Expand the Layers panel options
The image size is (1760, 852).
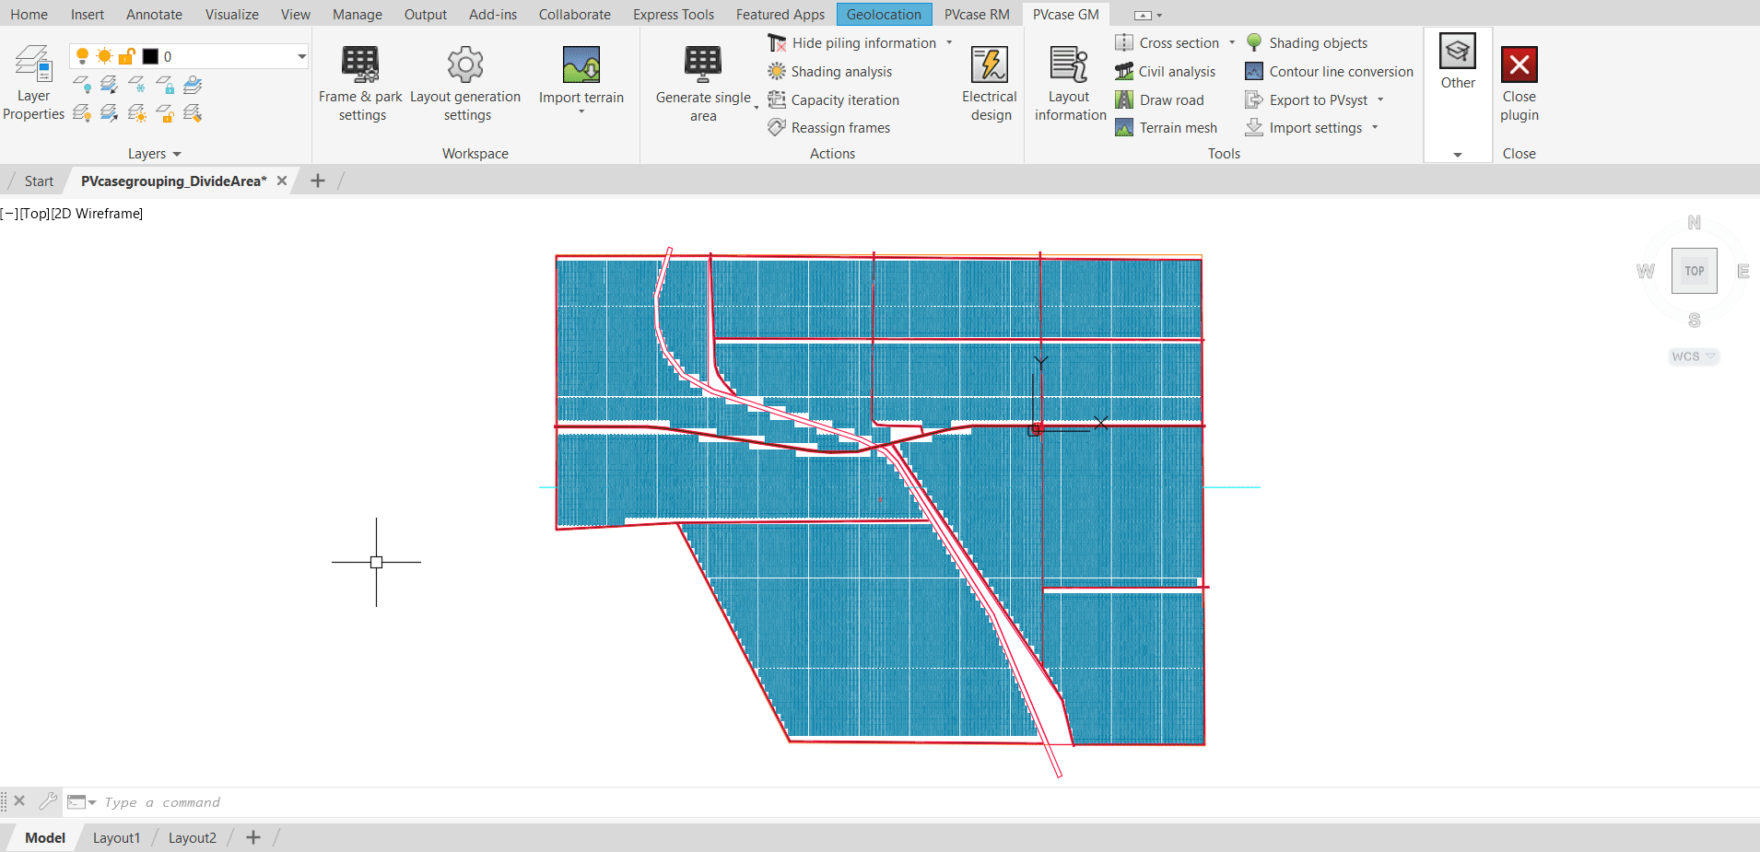(x=175, y=154)
